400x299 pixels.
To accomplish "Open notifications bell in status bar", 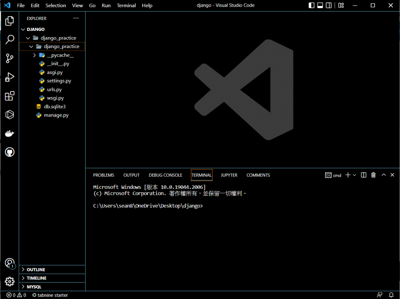I will point(391,295).
